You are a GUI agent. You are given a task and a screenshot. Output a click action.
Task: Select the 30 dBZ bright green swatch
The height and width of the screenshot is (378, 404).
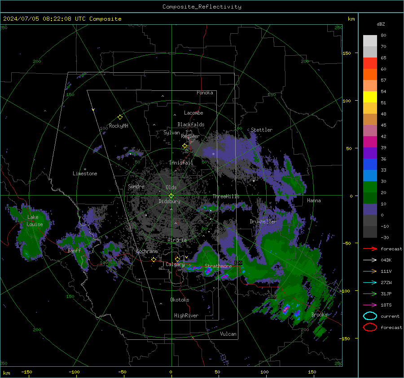(x=370, y=187)
